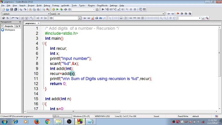Save the current file with Save icon
Image resolution: width=222 pixels, height=125 pixels.
(x=11, y=9)
